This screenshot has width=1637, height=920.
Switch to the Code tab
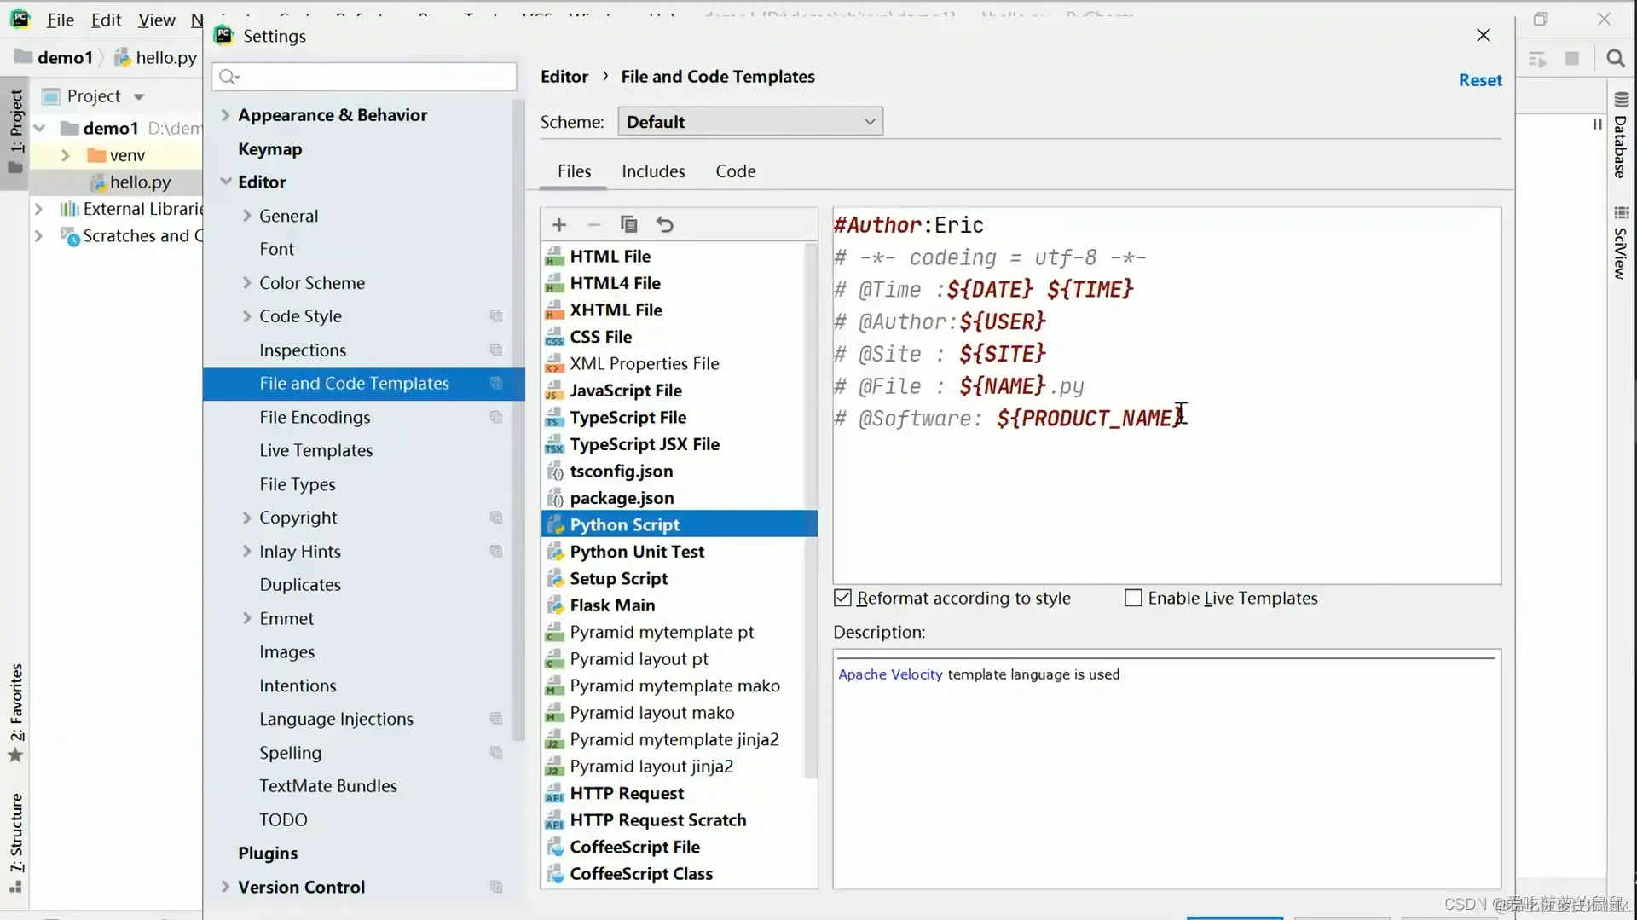click(736, 171)
